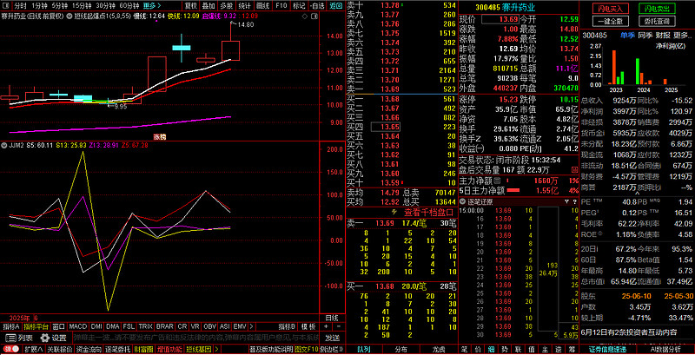The height and width of the screenshot is (355, 695).
Task: Switch to 龙虎 tab
Action: click(439, 350)
